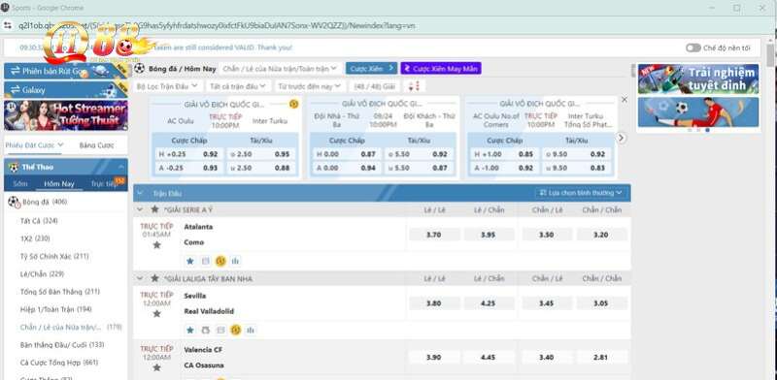The width and height of the screenshot is (777, 380).
Task: Open 'Tất Cả (324)' in the sidebar
Action: click(39, 221)
